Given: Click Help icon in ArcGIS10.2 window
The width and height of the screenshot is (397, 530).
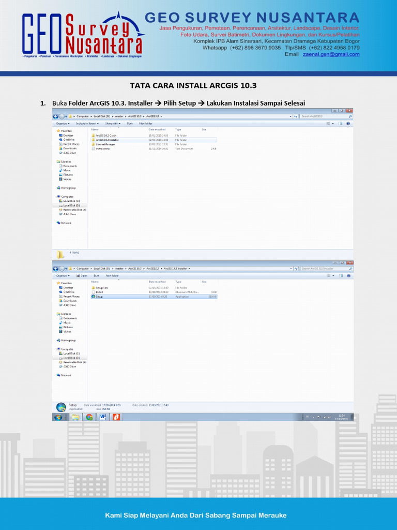Looking at the screenshot, I should point(348,124).
